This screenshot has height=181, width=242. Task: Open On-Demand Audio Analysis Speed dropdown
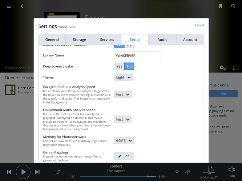click(123, 119)
